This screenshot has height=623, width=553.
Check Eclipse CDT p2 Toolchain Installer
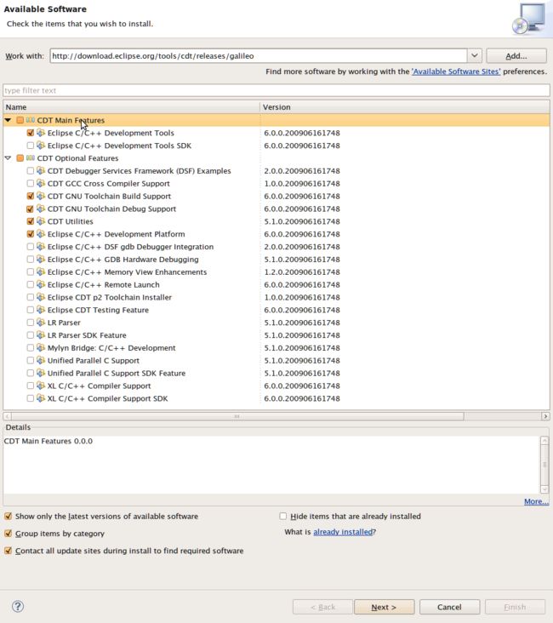click(x=30, y=297)
